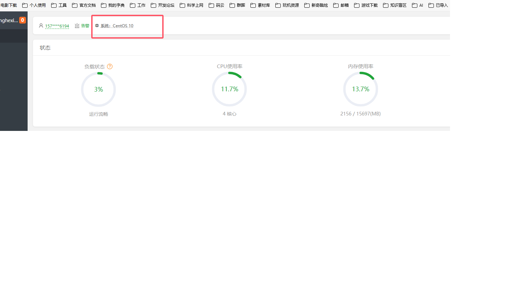This screenshot has width=517, height=290.
Task: Open the 电影下载 bookmark folder
Action: [8, 5]
